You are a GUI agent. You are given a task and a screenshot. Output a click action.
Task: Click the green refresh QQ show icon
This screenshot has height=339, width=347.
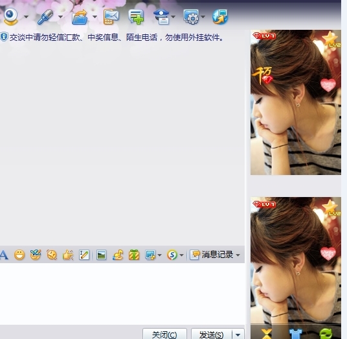coord(326,334)
